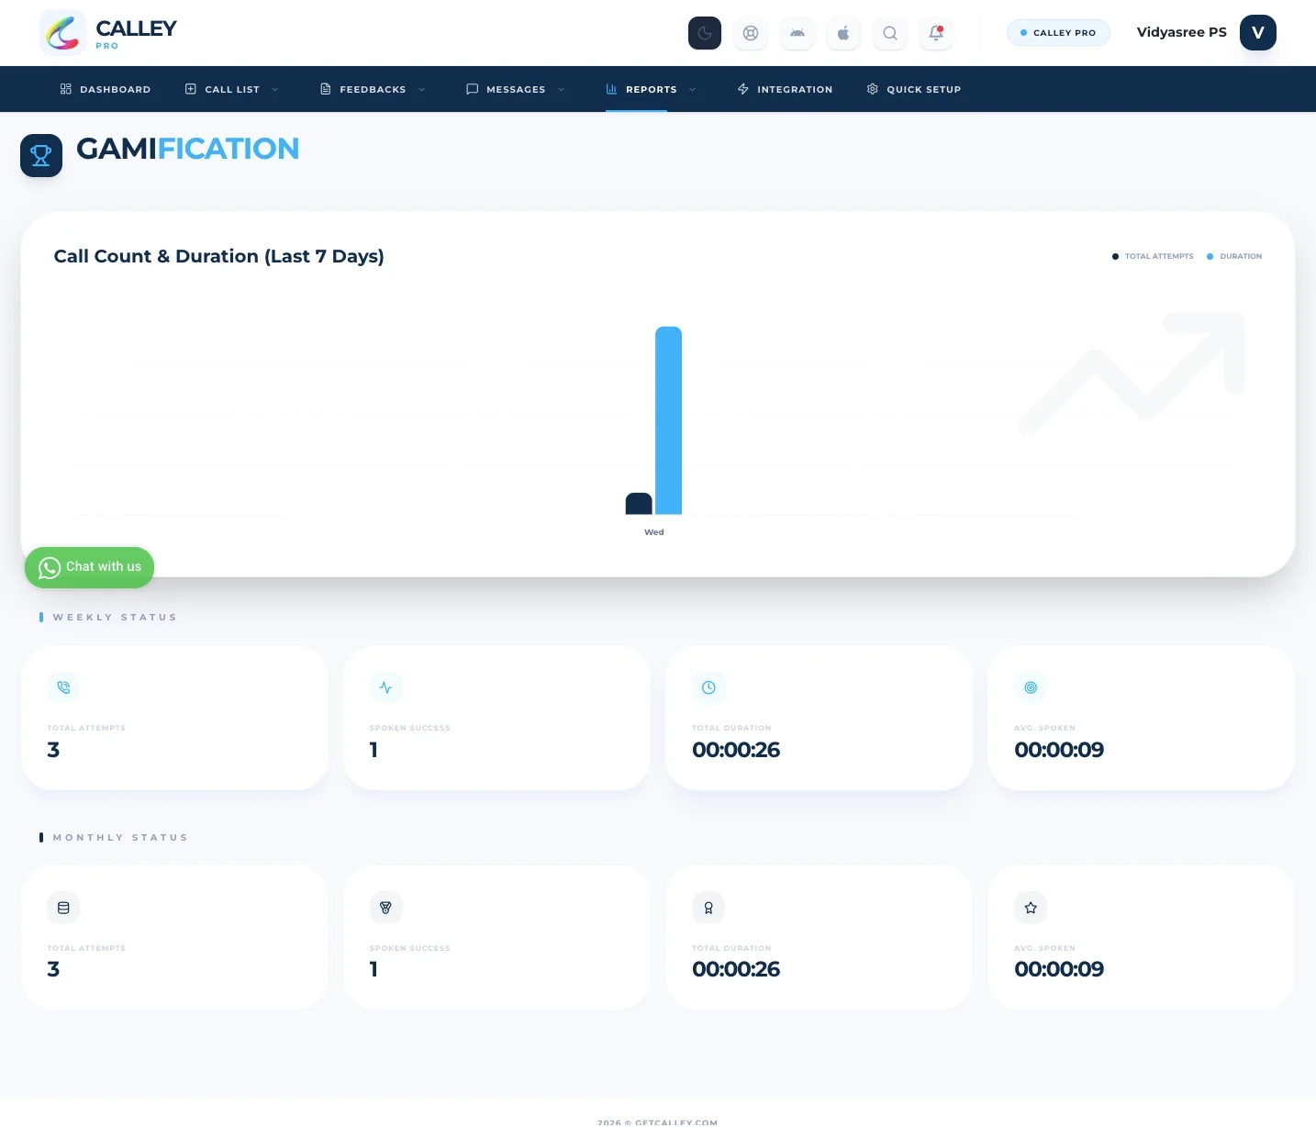
Task: Click the weekly Avg. Spoken target icon
Action: tap(1031, 687)
